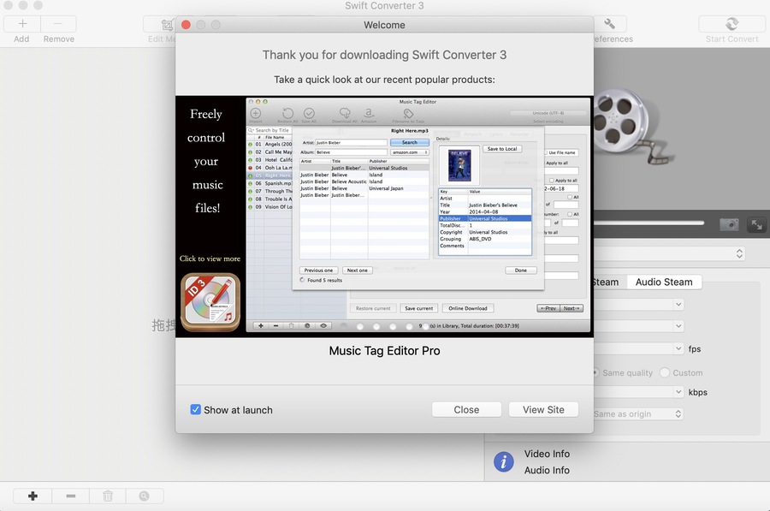Open the profile popup above stream tabs
770x511 pixels.
(669, 253)
